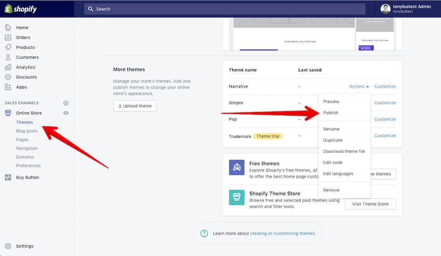
Task: Select Themes submenu item
Action: [24, 122]
